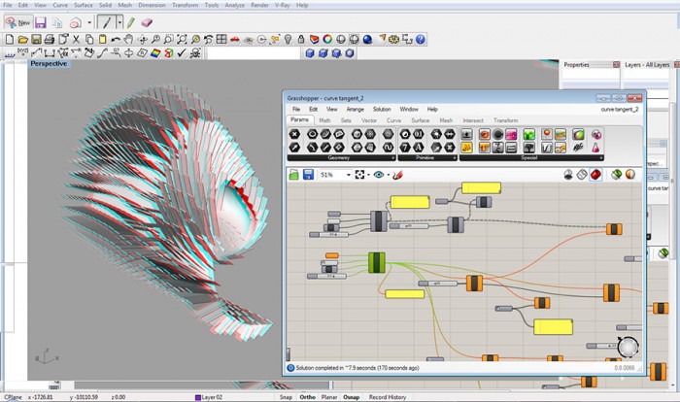Click the pink flask icon in Special panel
The height and width of the screenshot is (402, 680).
[595, 148]
